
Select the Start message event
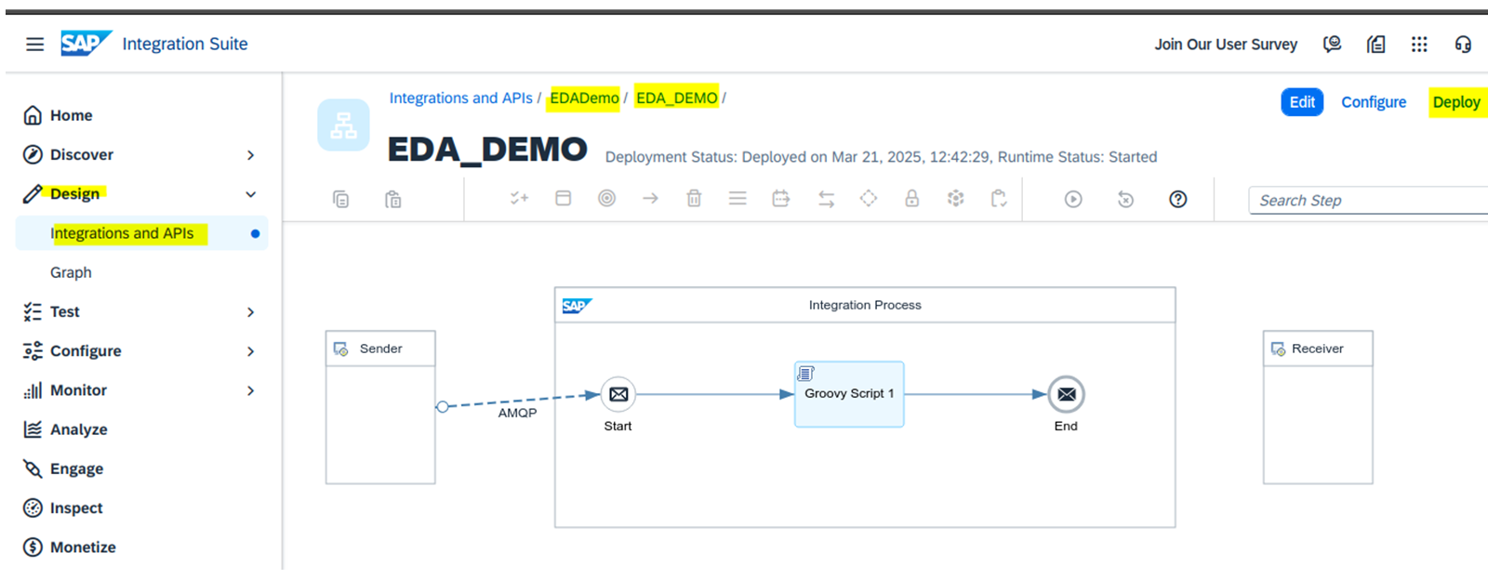[618, 394]
